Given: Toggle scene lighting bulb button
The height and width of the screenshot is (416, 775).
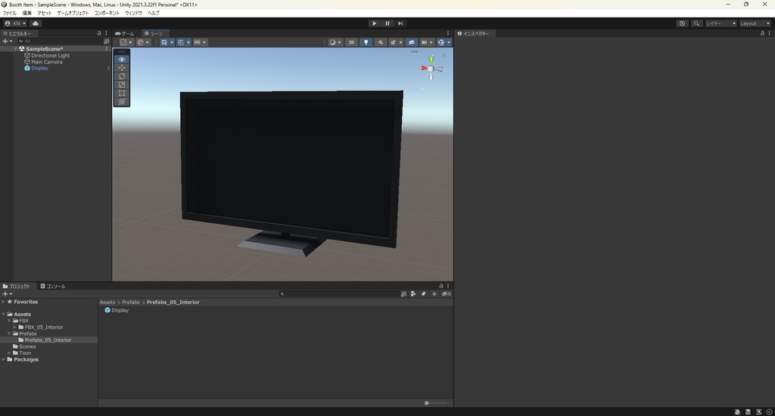Looking at the screenshot, I should pyautogui.click(x=366, y=42).
